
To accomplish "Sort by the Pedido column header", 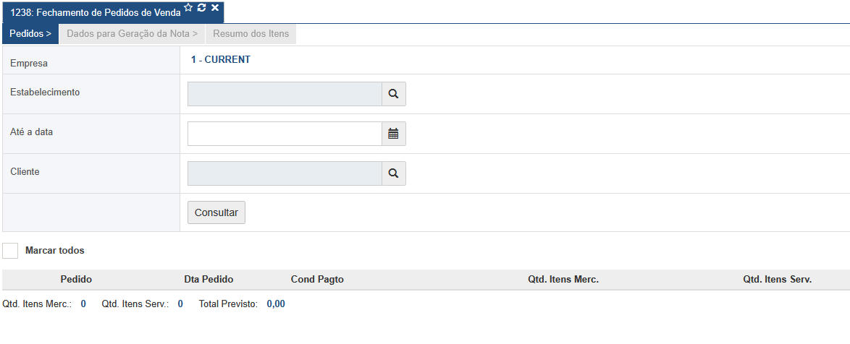I will 76,280.
